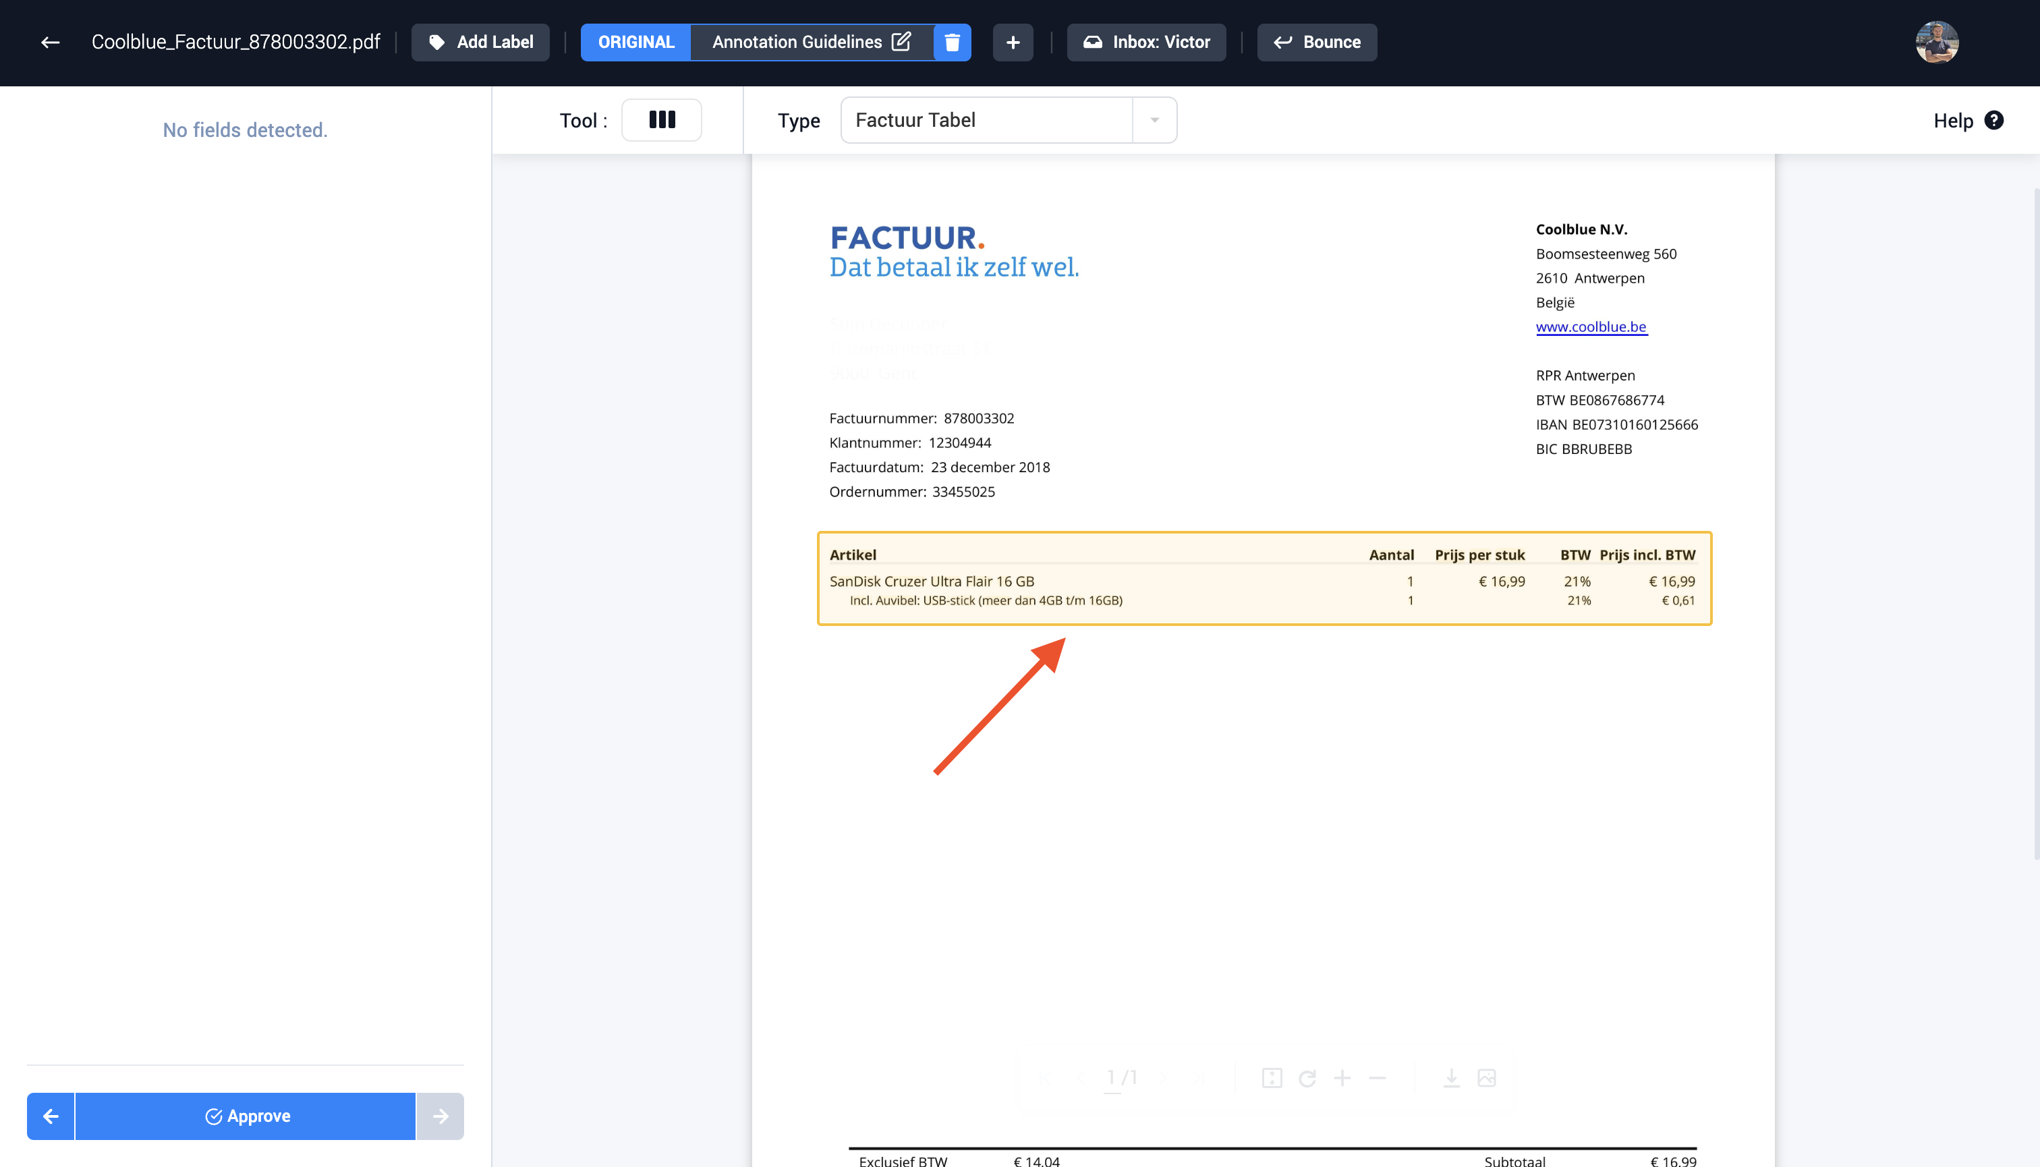This screenshot has height=1167, width=2040.
Task: Open the Type combo box
Action: [x=986, y=120]
